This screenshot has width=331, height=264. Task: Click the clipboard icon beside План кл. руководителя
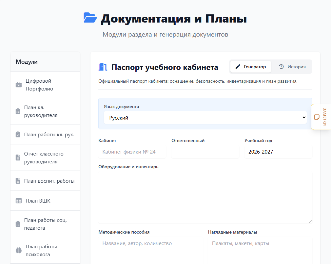point(18,111)
